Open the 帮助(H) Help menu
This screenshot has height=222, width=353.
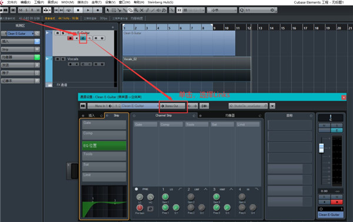click(x=139, y=2)
